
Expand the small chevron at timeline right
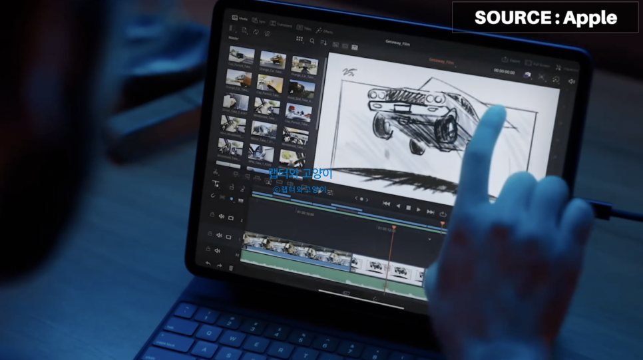[429, 239]
